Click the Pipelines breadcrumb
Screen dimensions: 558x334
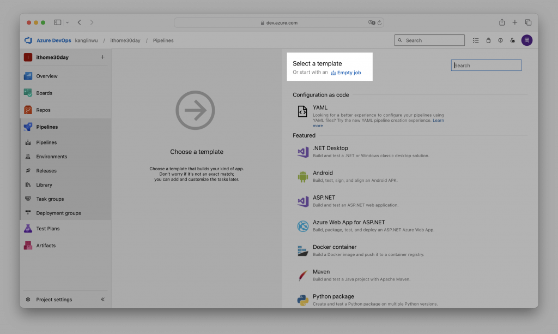click(x=163, y=40)
